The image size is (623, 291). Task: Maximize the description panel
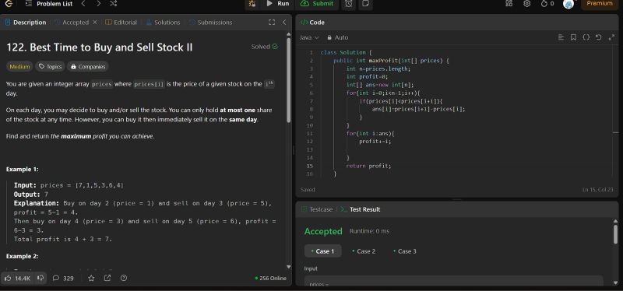[272, 23]
